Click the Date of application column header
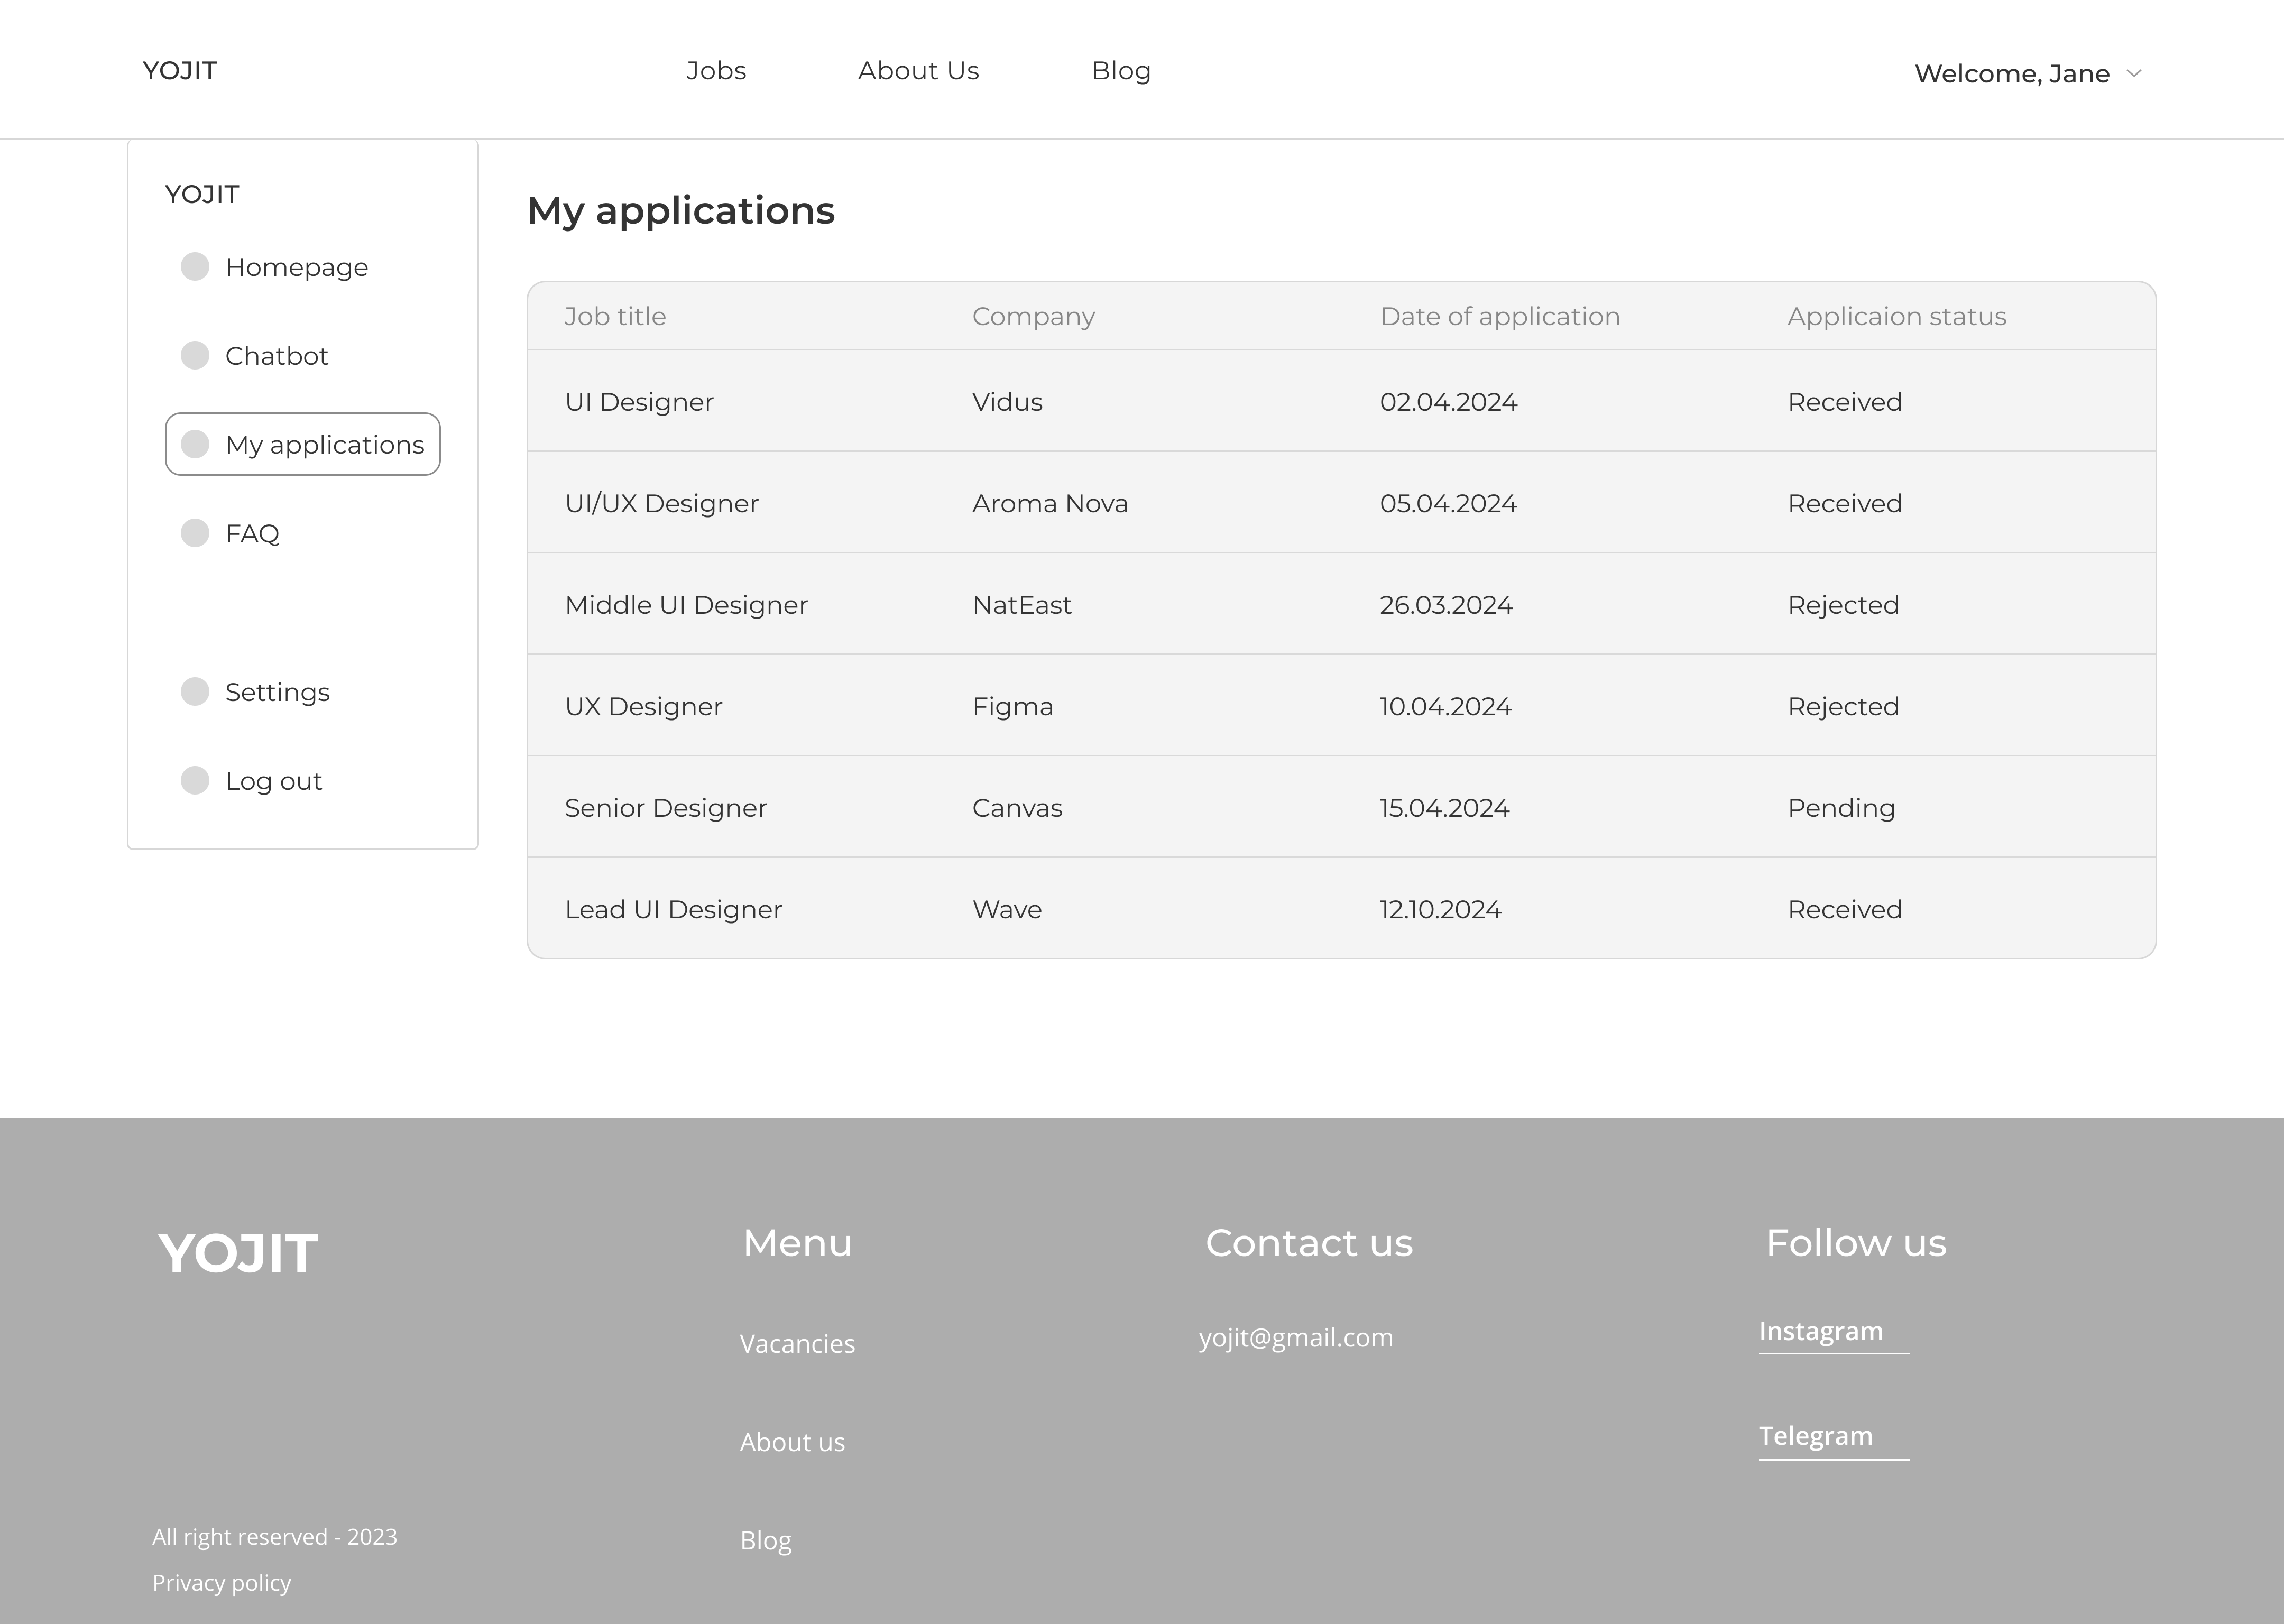The image size is (2284, 1624). coord(1499,317)
